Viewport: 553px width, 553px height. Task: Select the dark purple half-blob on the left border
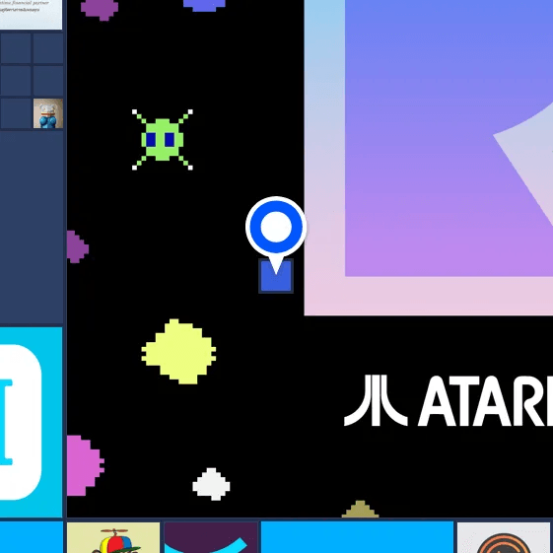(x=77, y=246)
